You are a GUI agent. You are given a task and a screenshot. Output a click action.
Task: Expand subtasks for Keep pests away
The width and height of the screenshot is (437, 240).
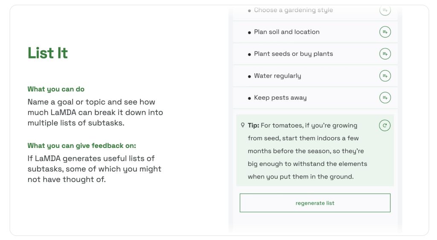pos(385,98)
